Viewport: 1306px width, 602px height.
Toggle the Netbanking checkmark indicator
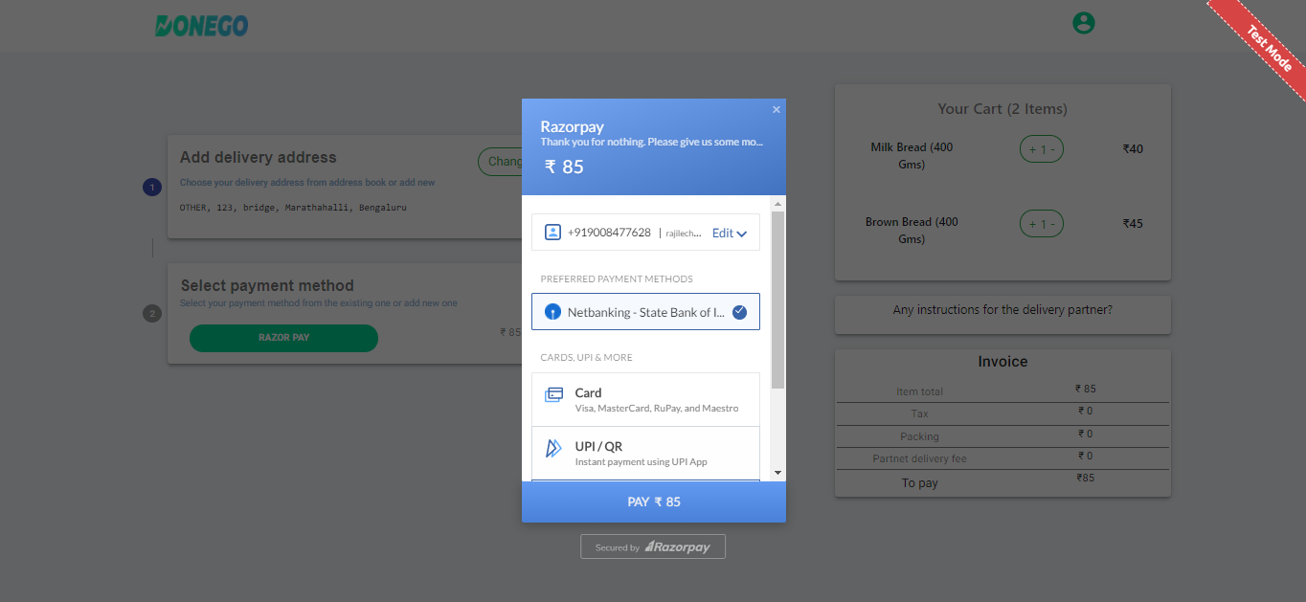[739, 312]
